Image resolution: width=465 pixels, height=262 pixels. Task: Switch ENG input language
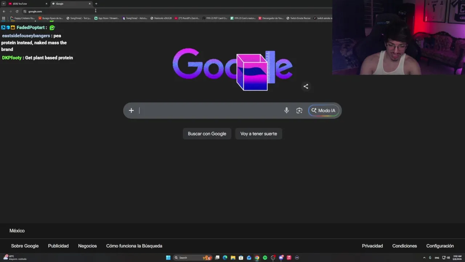(x=437, y=258)
